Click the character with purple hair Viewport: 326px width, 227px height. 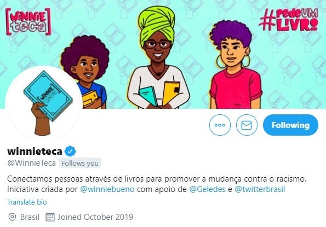tap(235, 65)
